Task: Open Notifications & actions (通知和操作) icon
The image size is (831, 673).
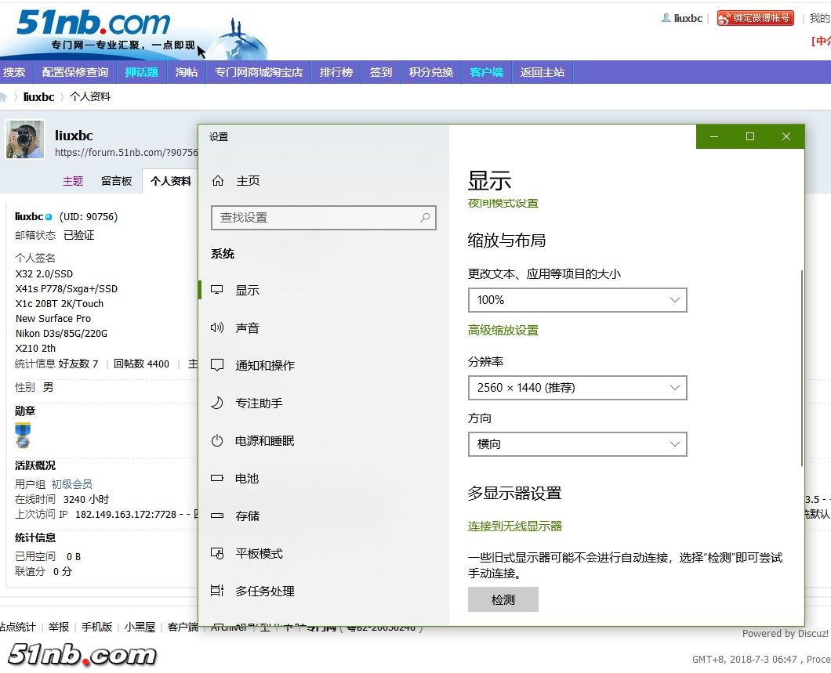Action: coord(217,365)
